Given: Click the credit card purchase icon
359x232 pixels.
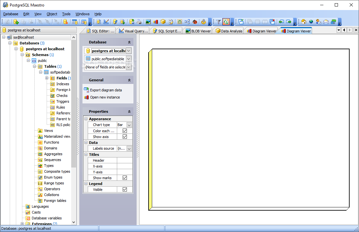Looking at the screenshot, I should pos(333,22).
